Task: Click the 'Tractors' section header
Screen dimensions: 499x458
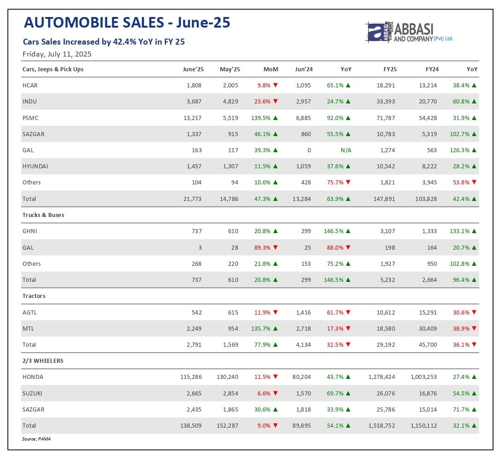Action: [x=34, y=296]
